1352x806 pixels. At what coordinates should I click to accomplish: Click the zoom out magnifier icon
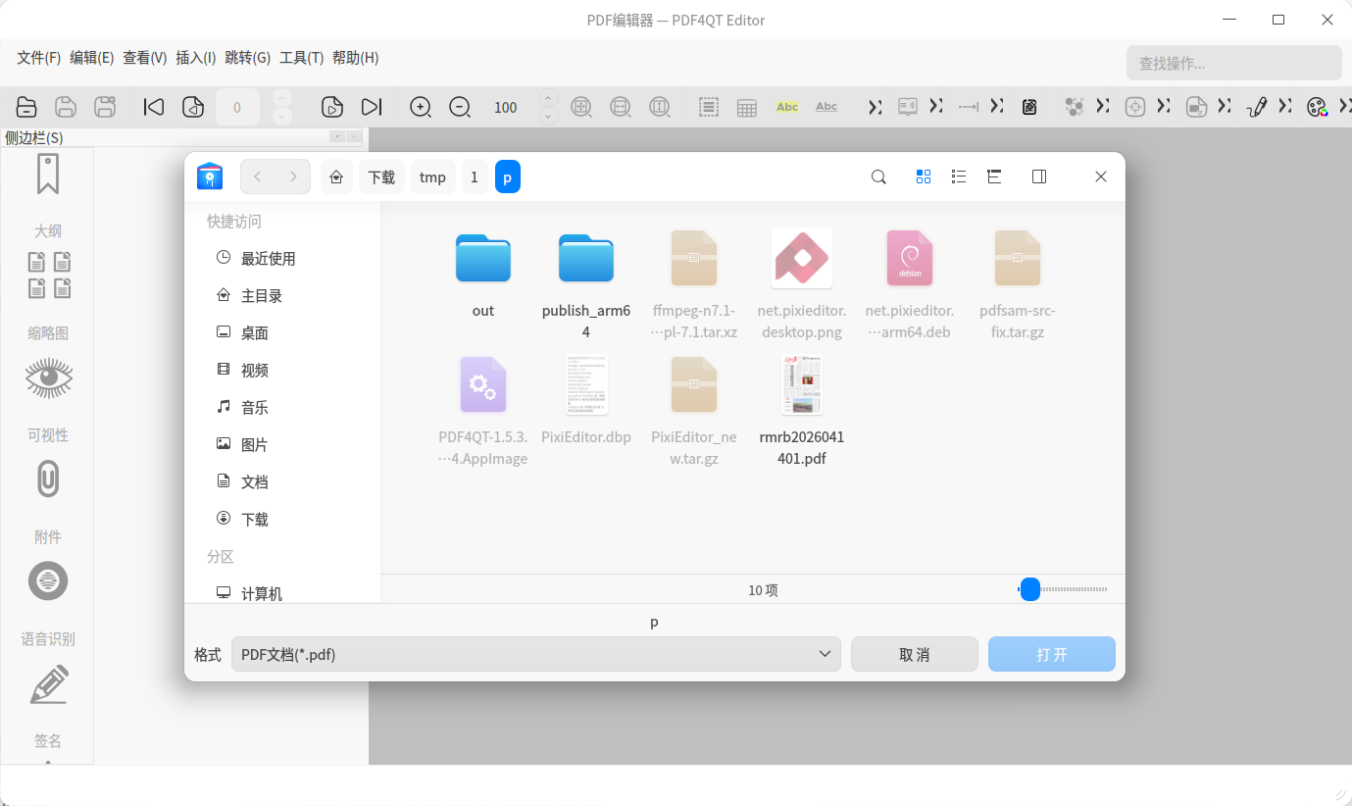460,107
